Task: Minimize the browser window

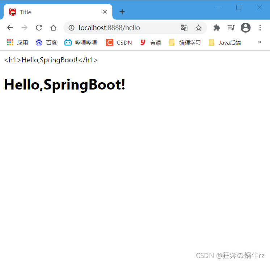Action: coord(218,7)
